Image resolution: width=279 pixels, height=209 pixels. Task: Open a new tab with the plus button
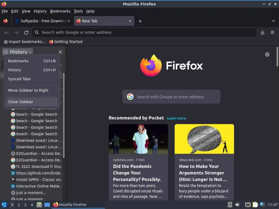click(140, 21)
